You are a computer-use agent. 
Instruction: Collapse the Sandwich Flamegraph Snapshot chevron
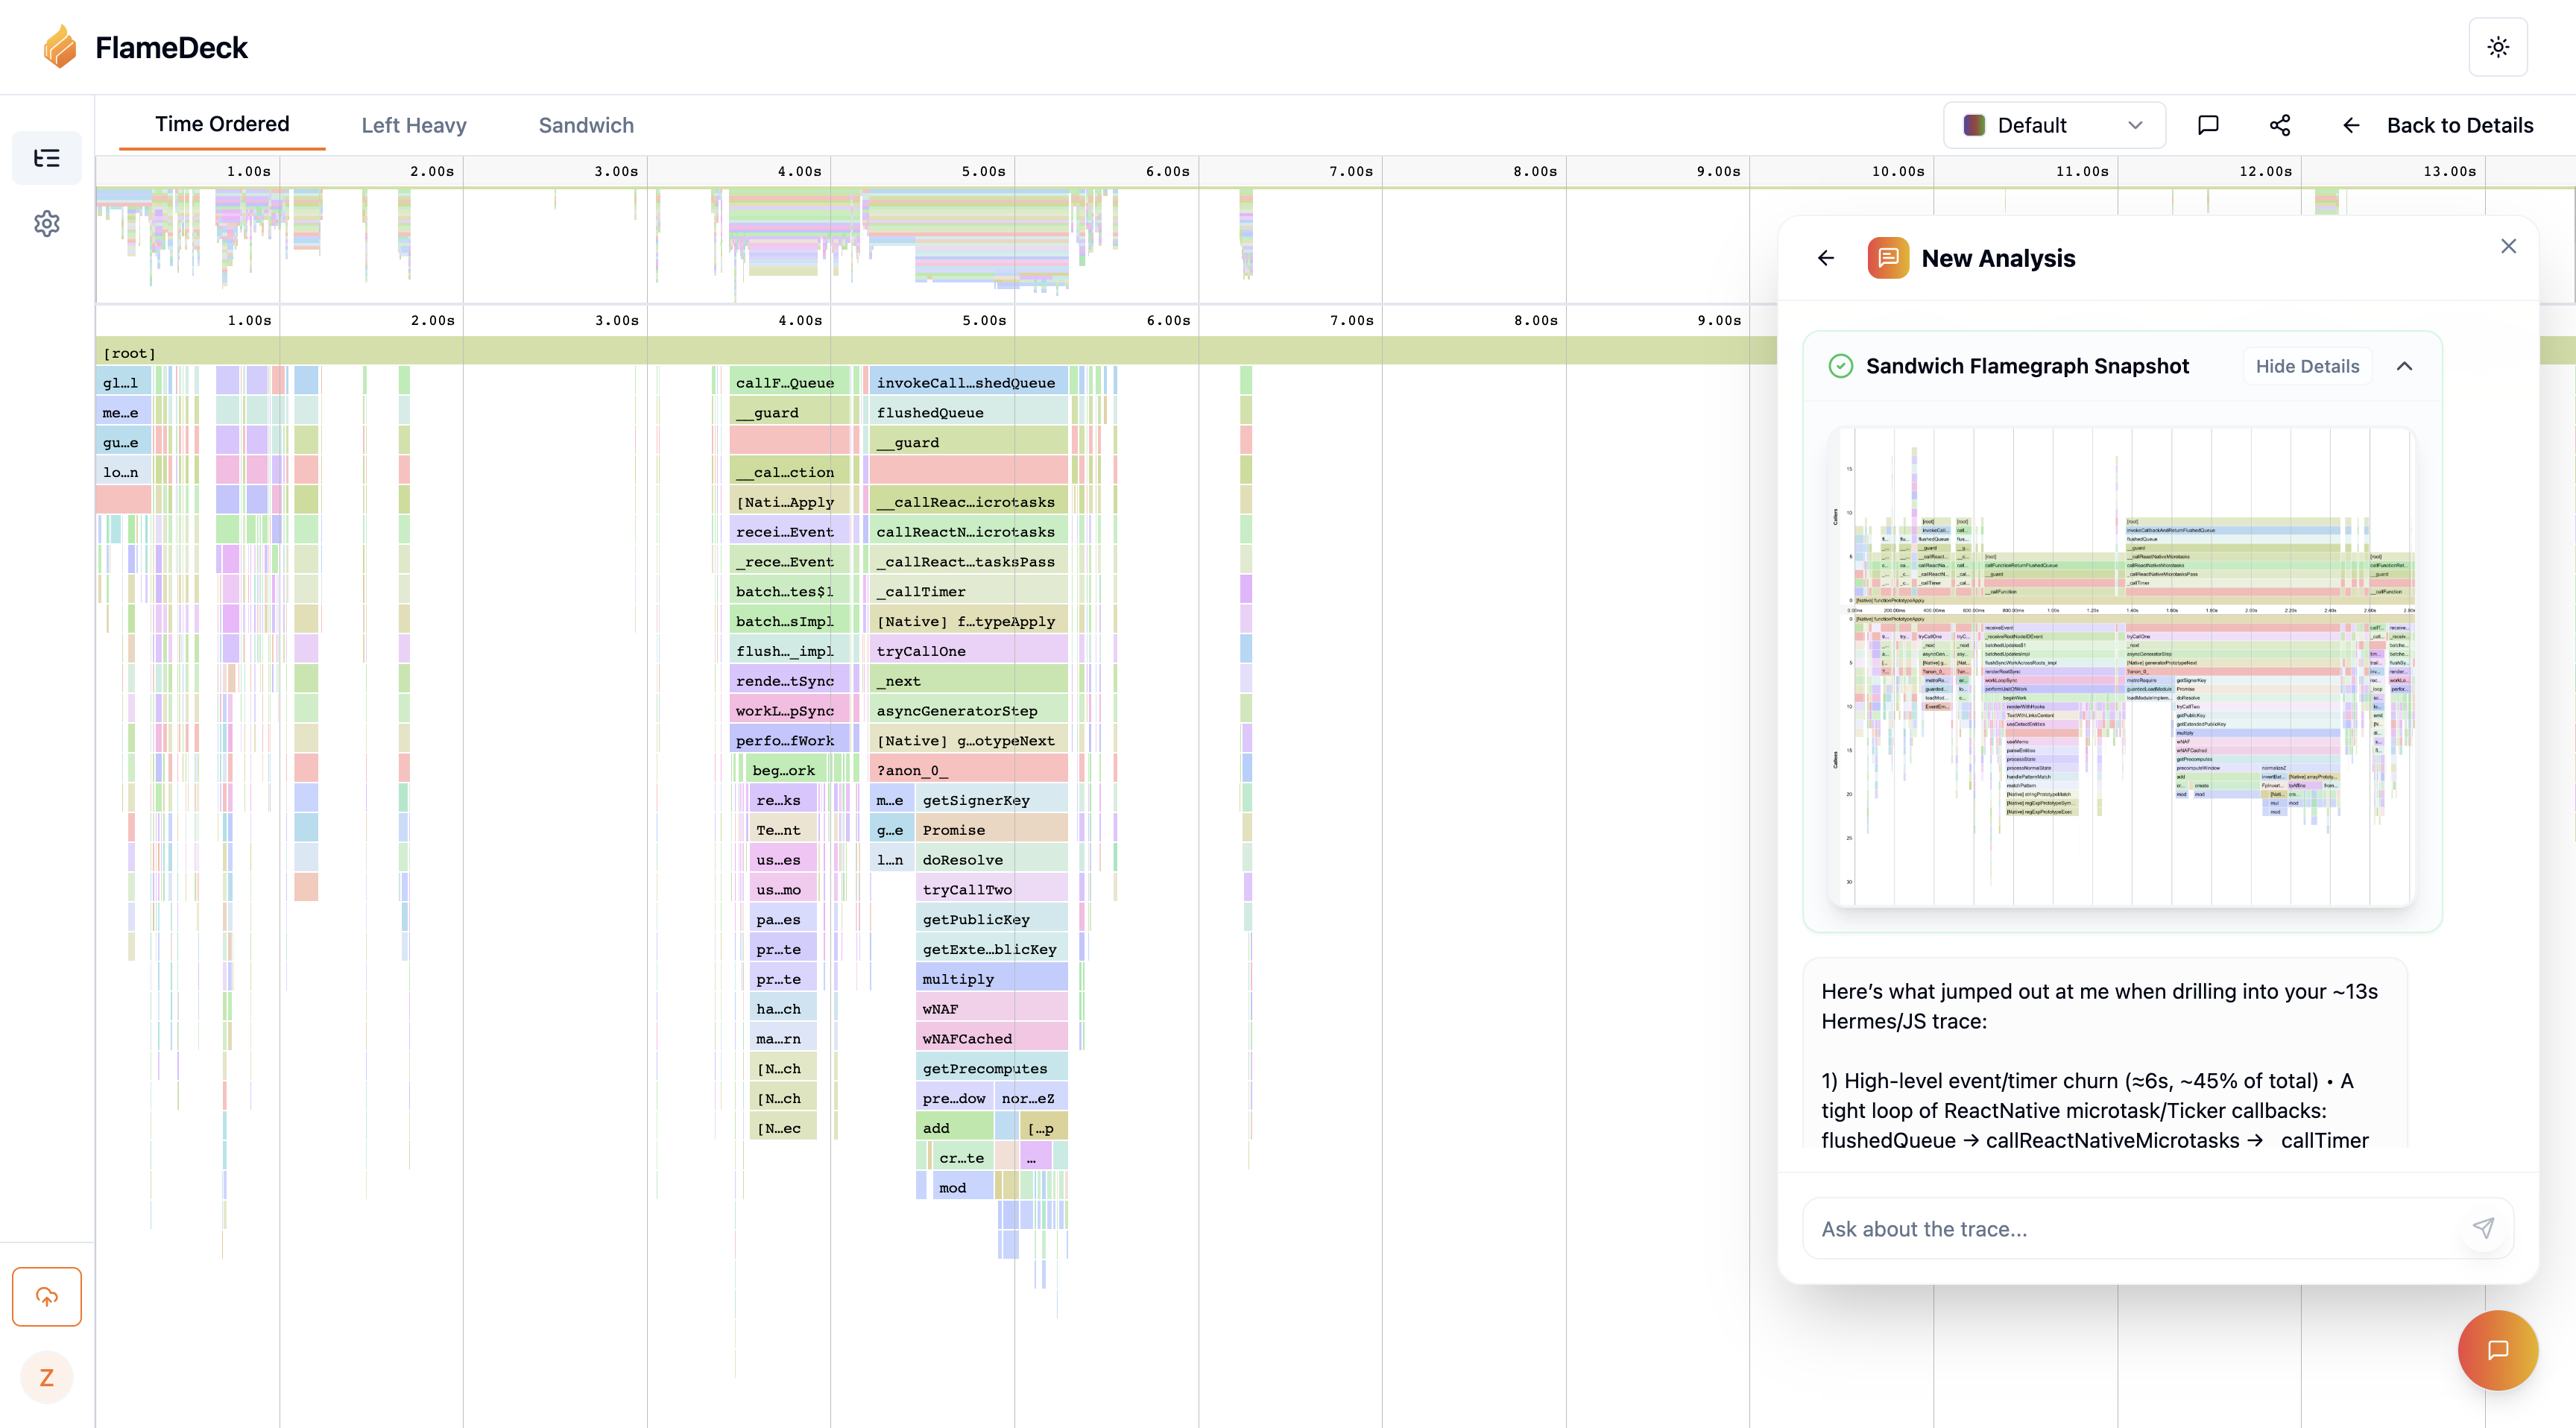tap(2404, 366)
